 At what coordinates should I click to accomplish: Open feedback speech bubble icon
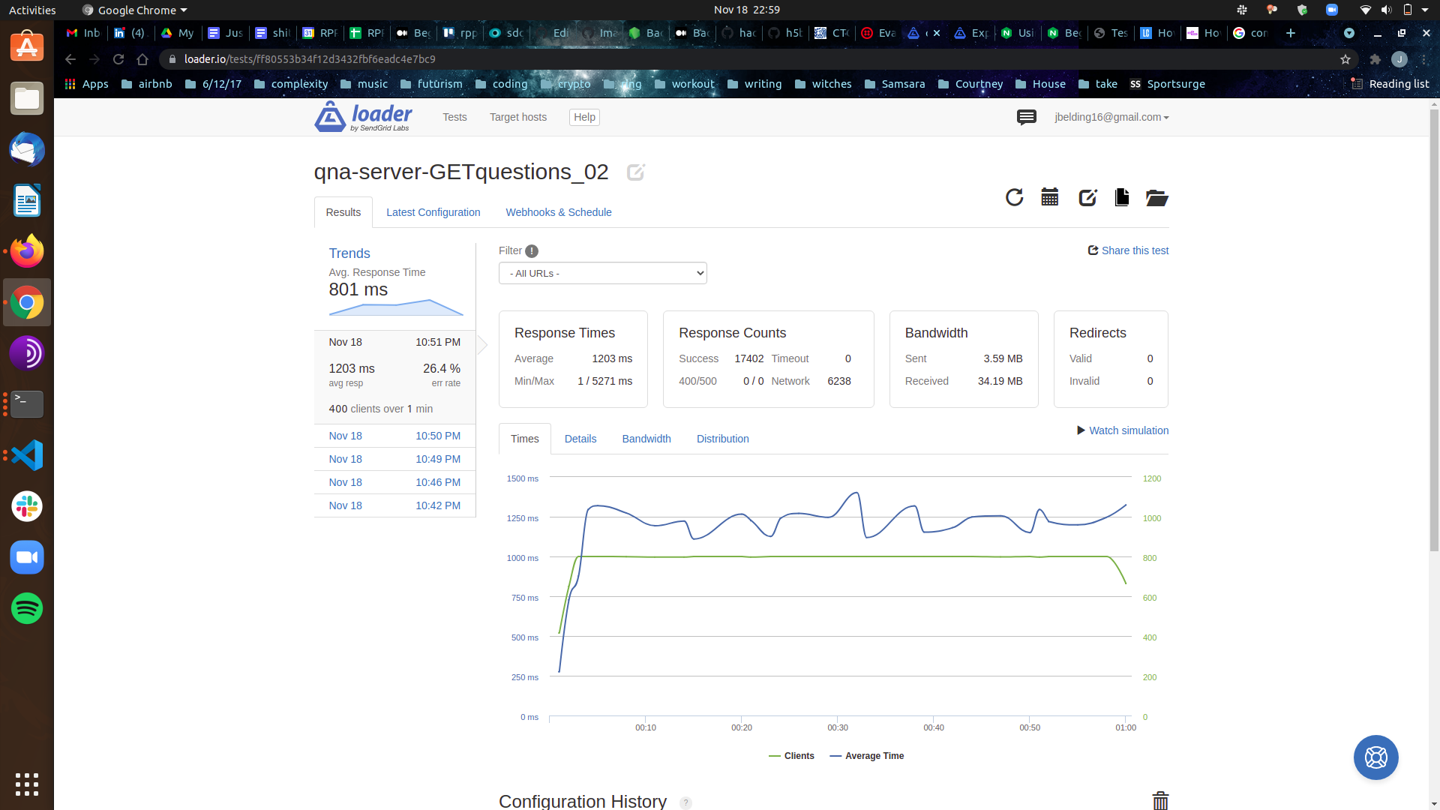(x=1026, y=117)
